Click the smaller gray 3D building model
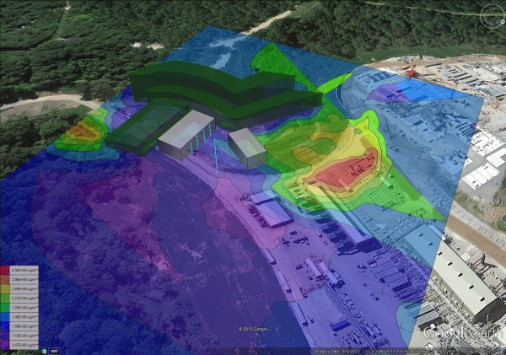The width and height of the screenshot is (506, 355). click(x=247, y=148)
